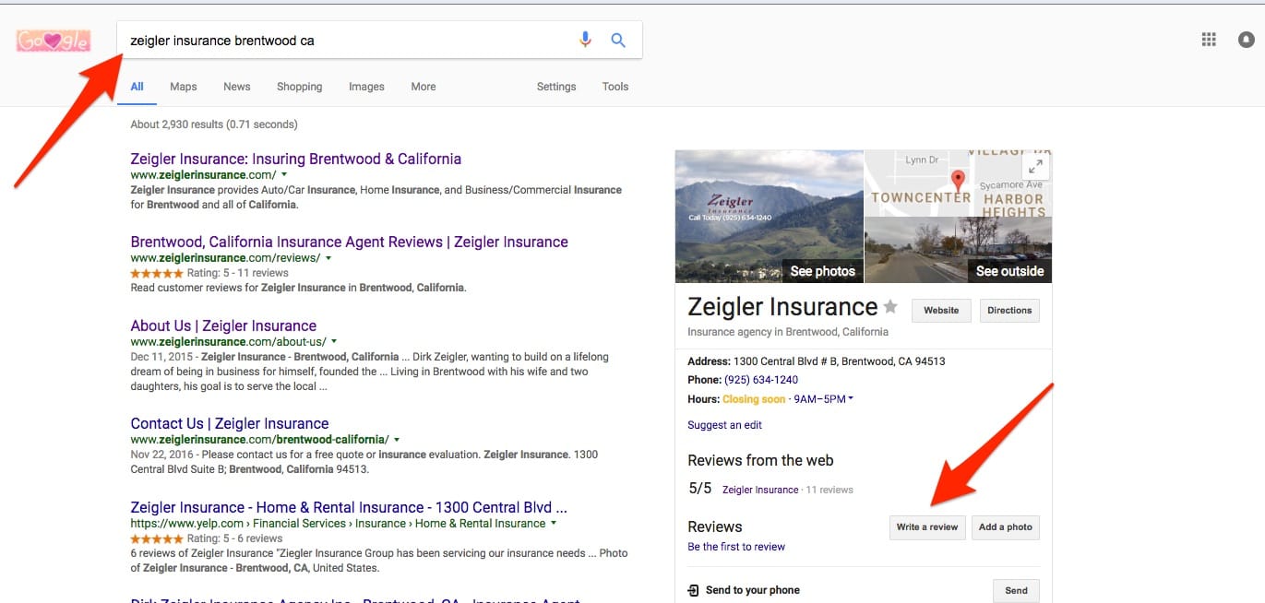Click Be the first to review
The image size is (1265, 603).
pos(736,547)
